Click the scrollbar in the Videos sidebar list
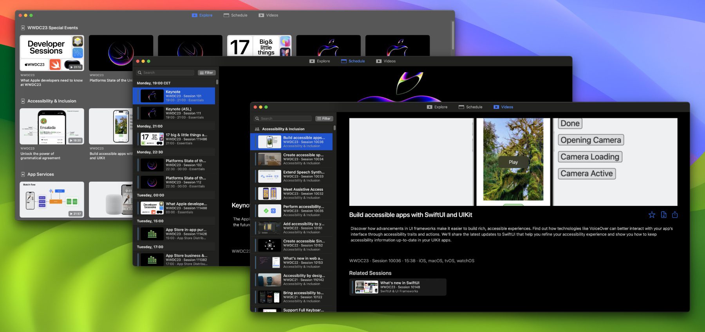Viewport: 705px width, 332px height. click(334, 128)
